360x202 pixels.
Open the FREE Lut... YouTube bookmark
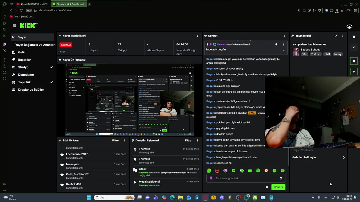click(x=22, y=17)
